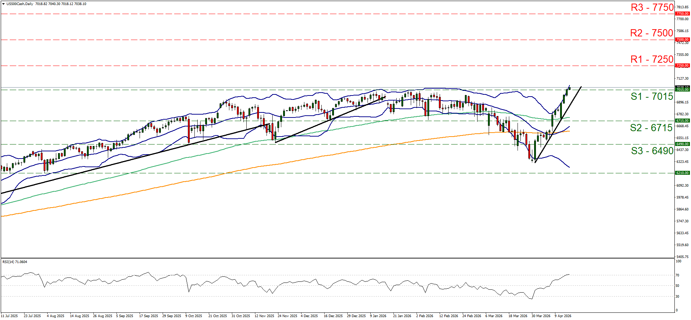The image size is (691, 320).
Task: Click the S2 - 6715 support label
Action: 651,128
